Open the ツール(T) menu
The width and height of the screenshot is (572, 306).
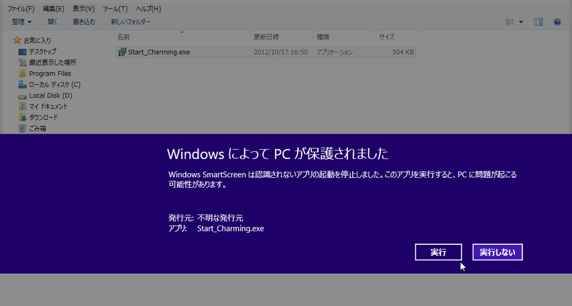click(115, 9)
